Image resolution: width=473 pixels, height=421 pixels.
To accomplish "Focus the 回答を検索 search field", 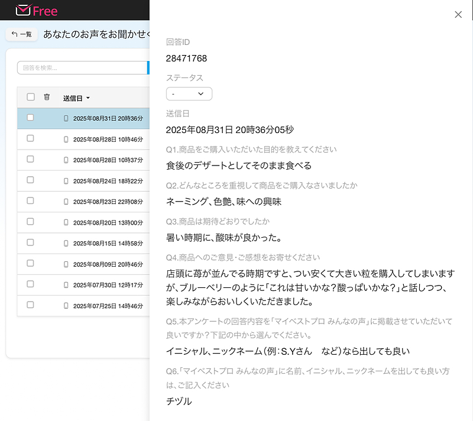I will (x=82, y=68).
